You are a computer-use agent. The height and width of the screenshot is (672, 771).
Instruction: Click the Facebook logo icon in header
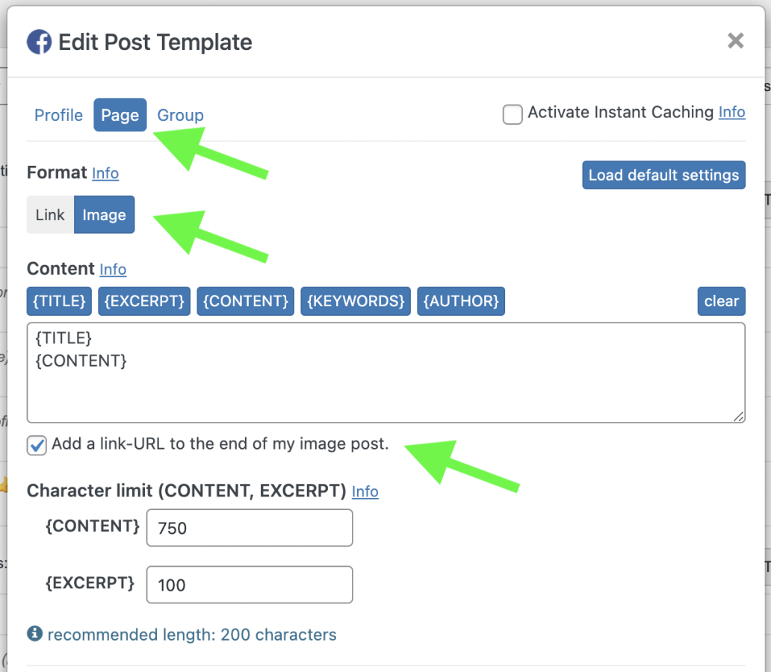point(39,42)
